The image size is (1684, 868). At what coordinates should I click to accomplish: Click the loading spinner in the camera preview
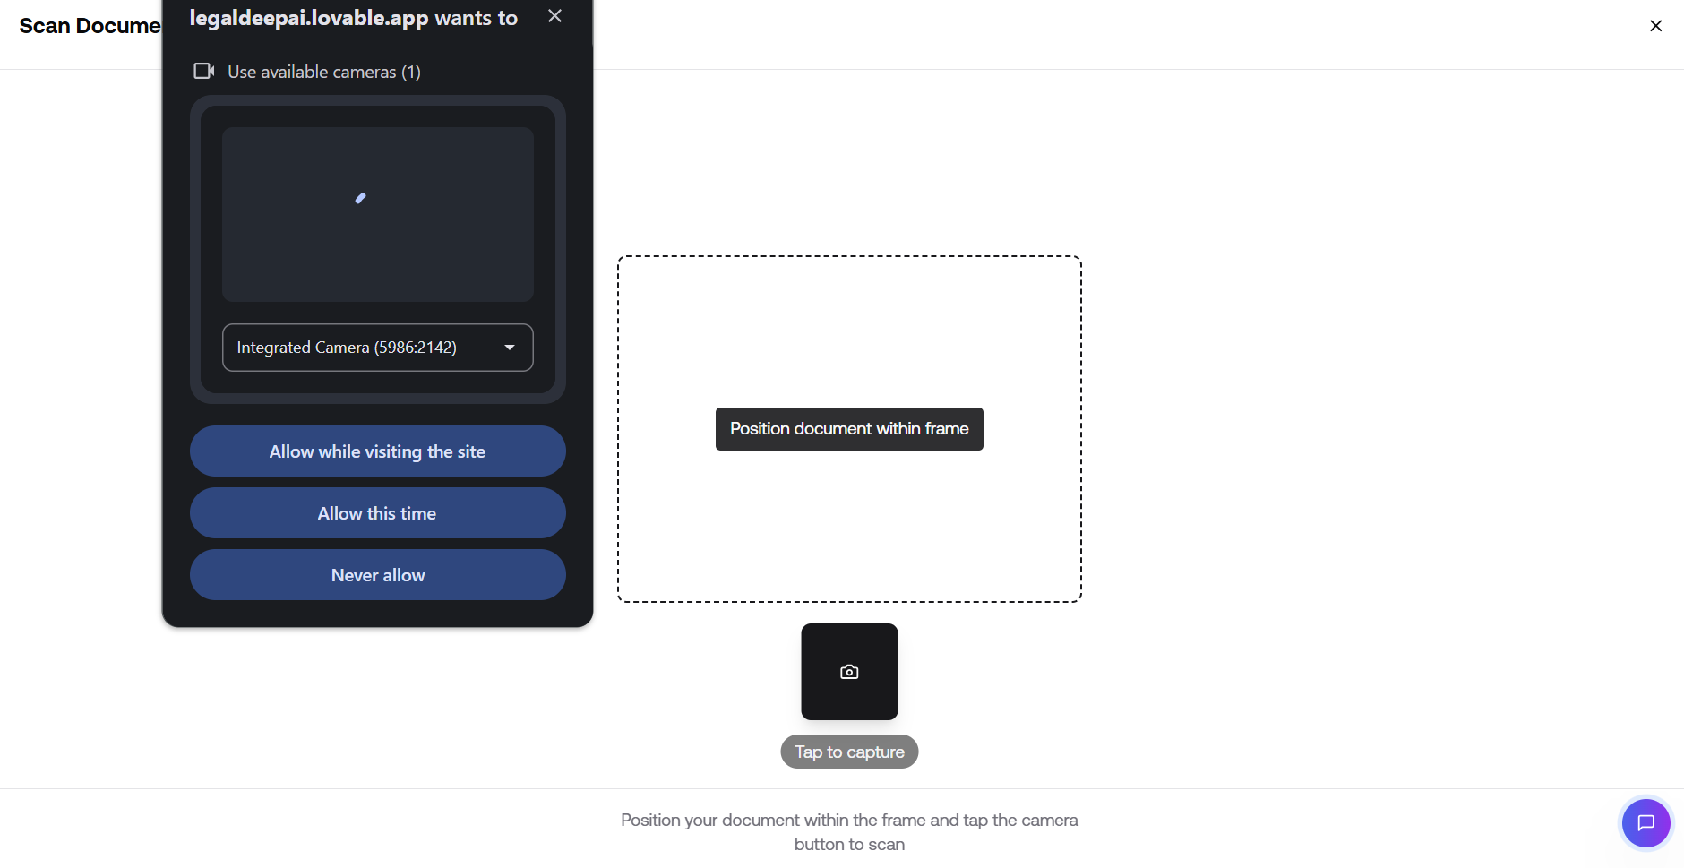coord(361,198)
